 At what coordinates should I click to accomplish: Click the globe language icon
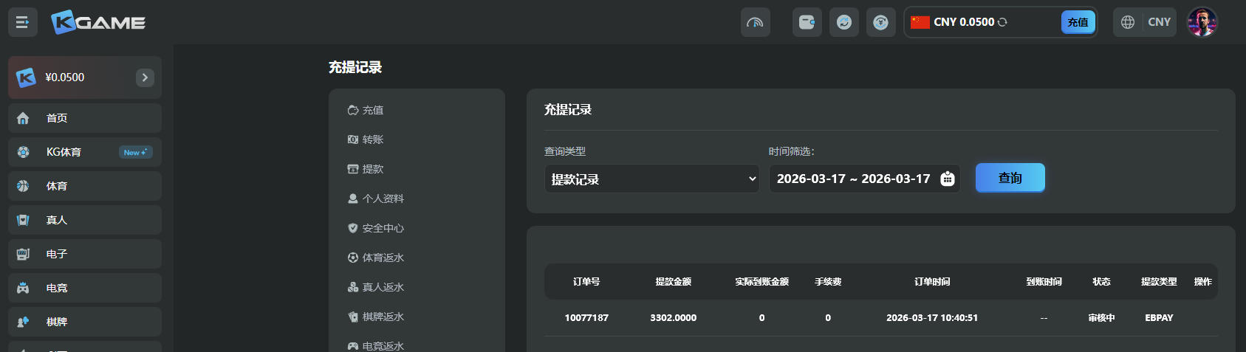point(1128,22)
